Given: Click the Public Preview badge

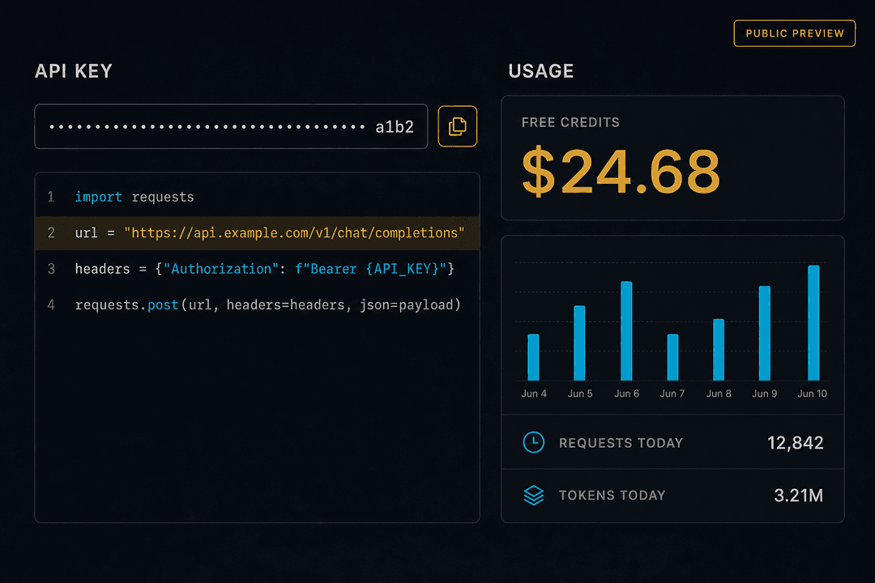Looking at the screenshot, I should 794,33.
